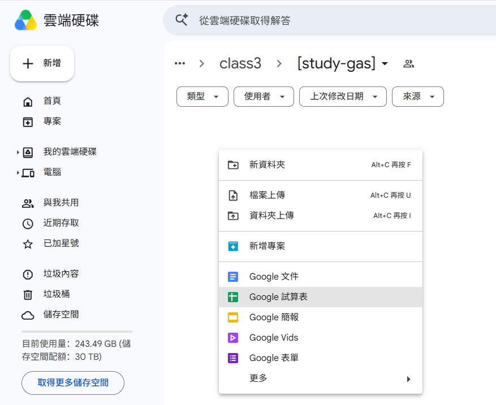Open 垃圾桶 in the sidebar

(57, 294)
